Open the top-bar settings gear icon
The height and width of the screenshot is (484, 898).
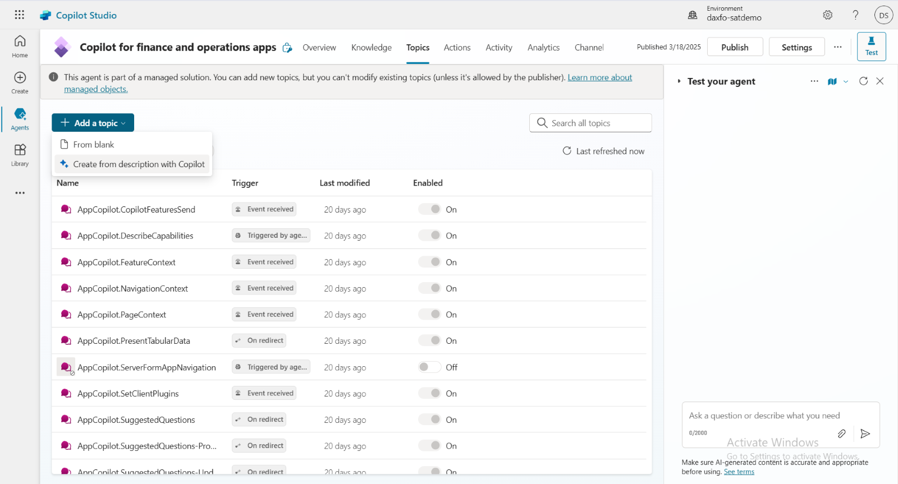coord(827,15)
